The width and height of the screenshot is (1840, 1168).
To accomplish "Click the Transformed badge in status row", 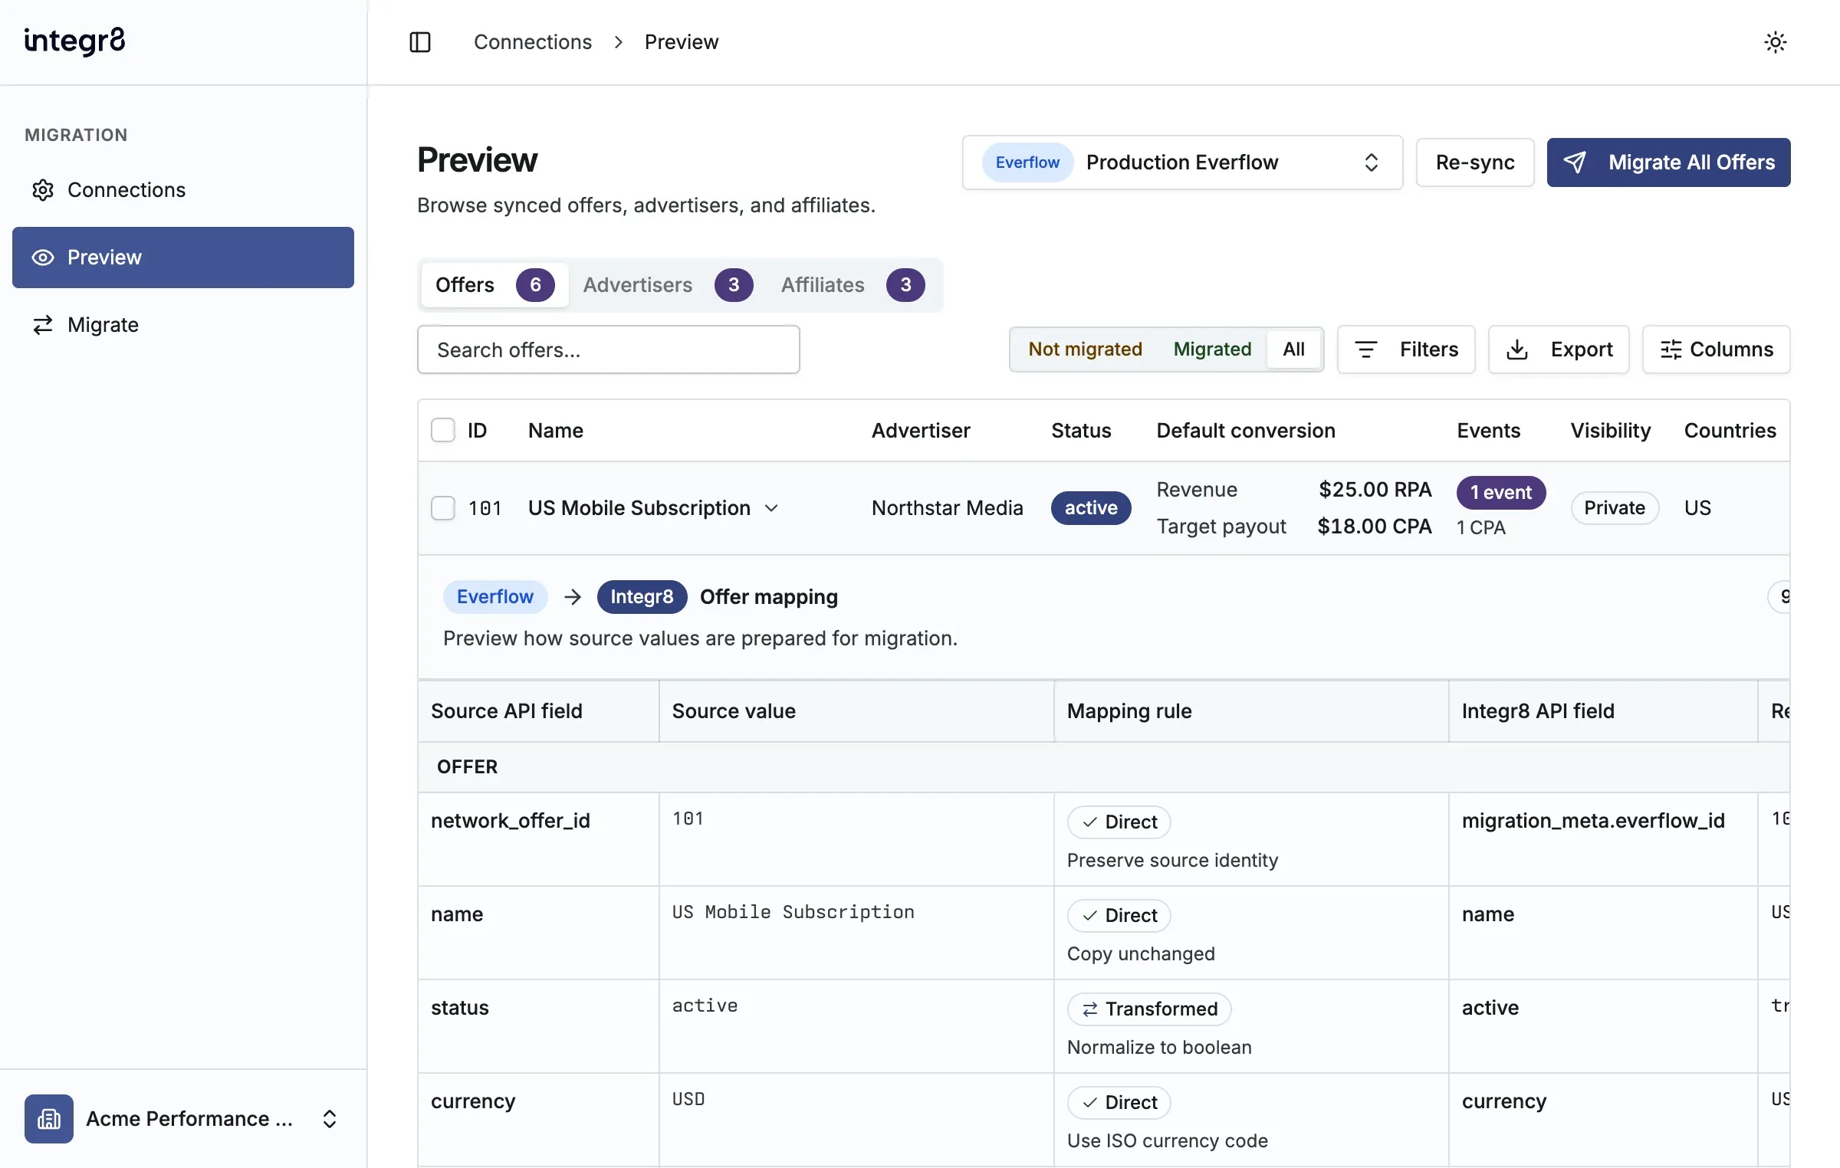I will click(x=1149, y=1009).
